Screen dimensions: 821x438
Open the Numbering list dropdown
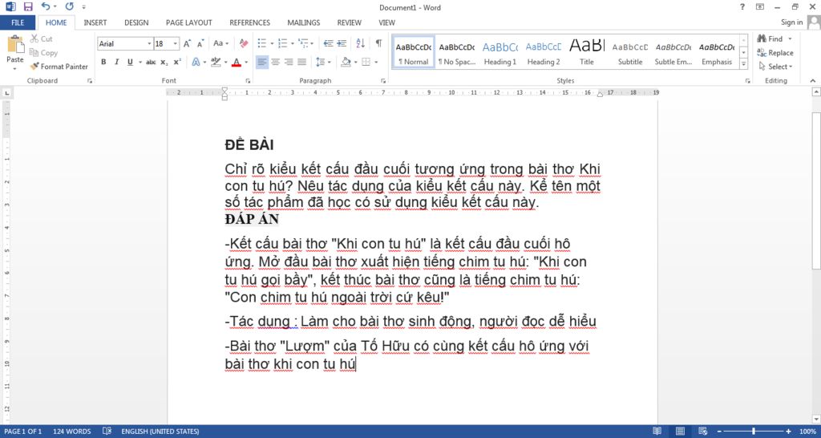point(292,43)
